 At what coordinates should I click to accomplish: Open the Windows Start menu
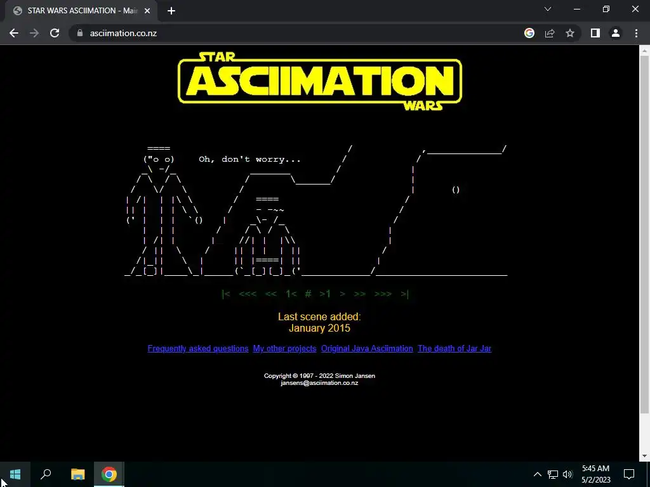(15, 474)
